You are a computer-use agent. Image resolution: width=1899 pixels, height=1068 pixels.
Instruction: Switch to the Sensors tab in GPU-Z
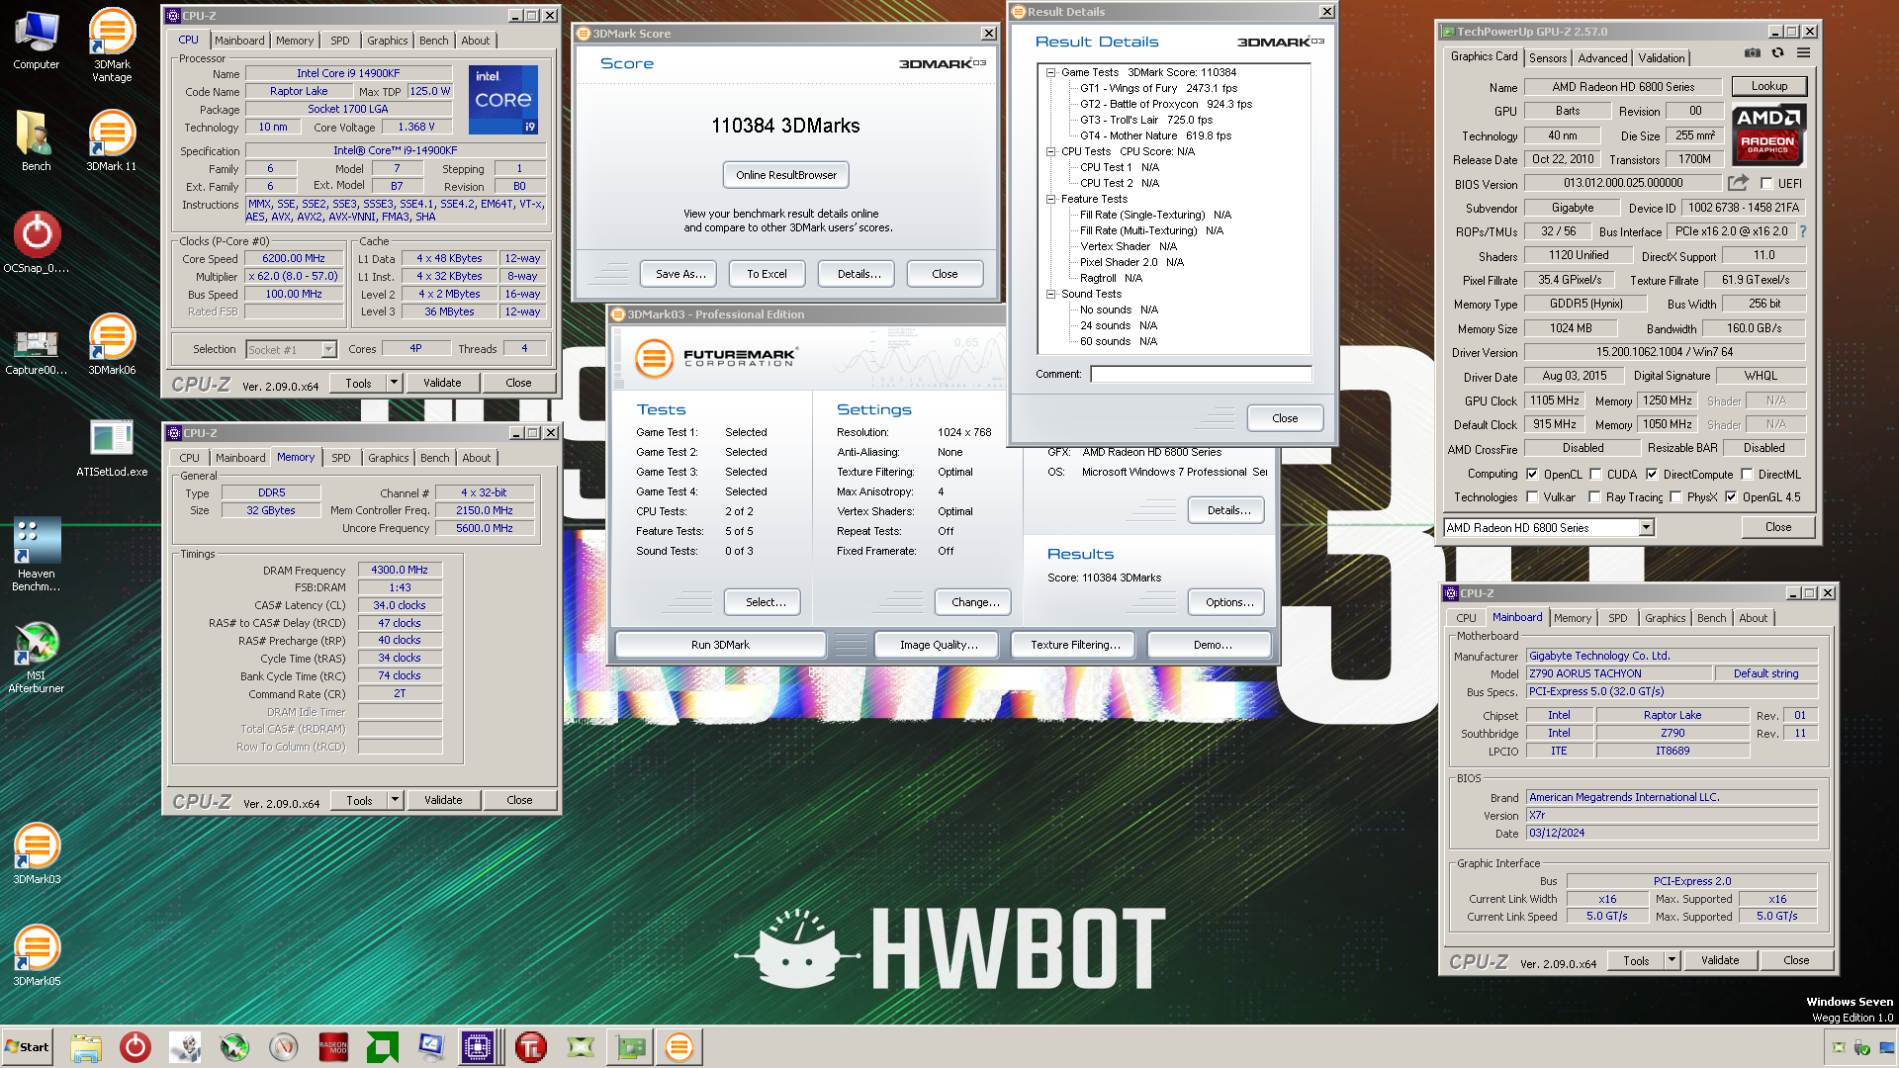[1547, 58]
